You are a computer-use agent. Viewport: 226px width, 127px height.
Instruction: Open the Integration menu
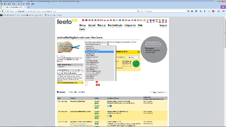coord(130,25)
